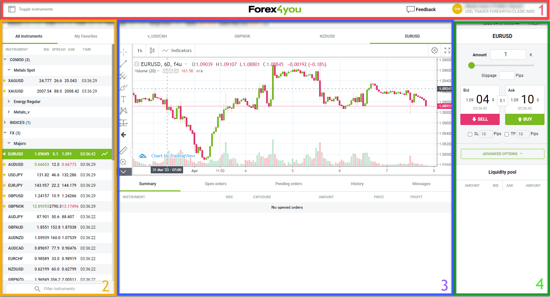Screen dimensions: 550x297
Task: Click the Feedback link
Action: tap(426, 9)
